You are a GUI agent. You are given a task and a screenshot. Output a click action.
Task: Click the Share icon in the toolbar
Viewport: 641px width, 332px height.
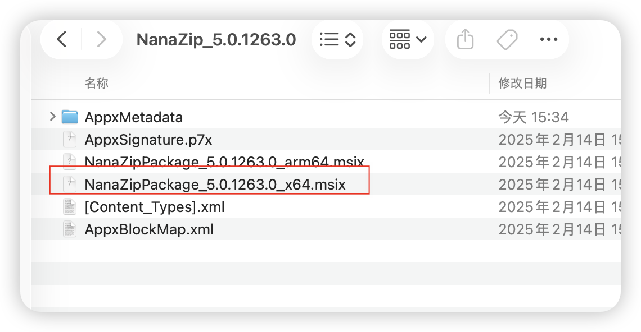(464, 39)
